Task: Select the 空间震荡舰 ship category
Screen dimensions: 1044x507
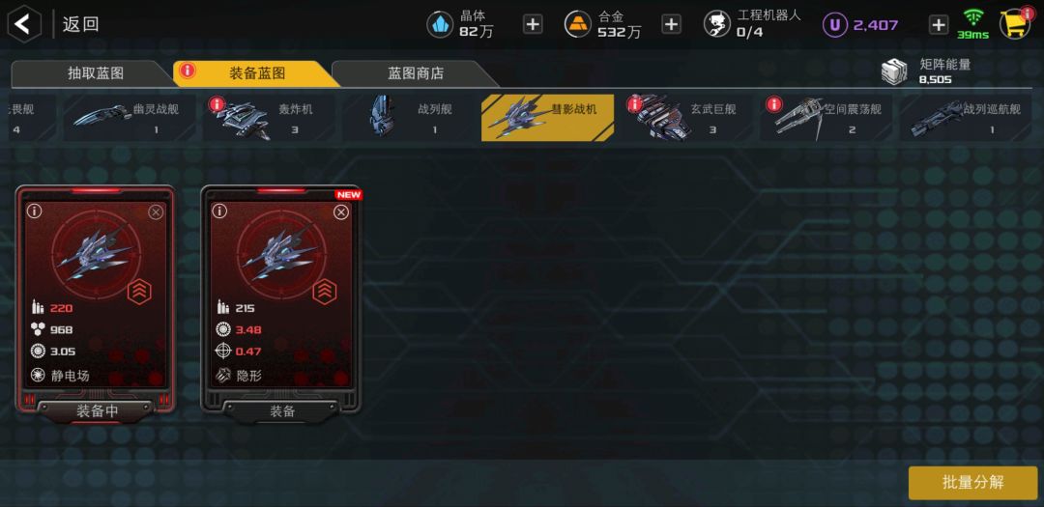Action: [826, 118]
